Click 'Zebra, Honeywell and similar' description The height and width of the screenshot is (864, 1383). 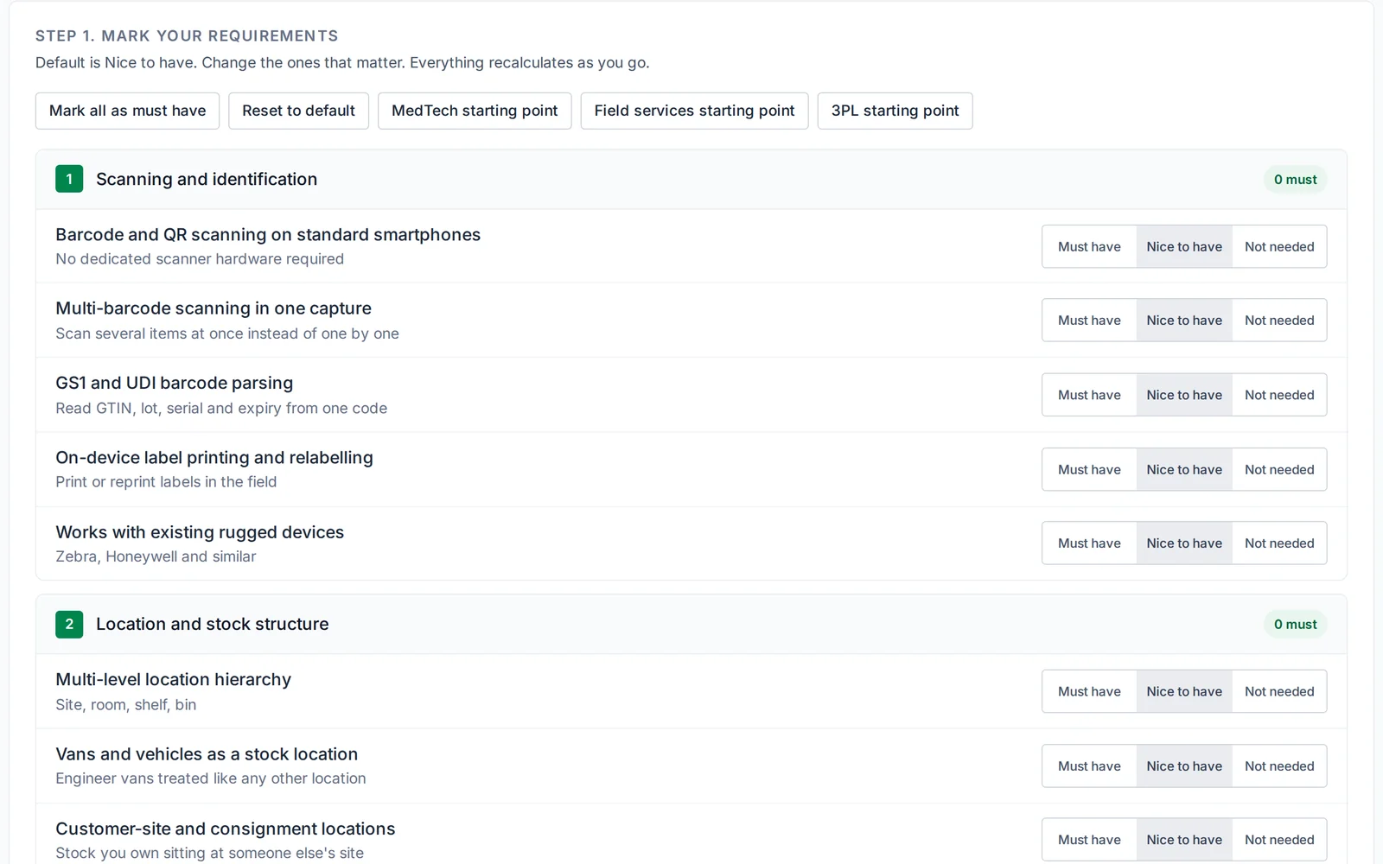[x=156, y=556]
